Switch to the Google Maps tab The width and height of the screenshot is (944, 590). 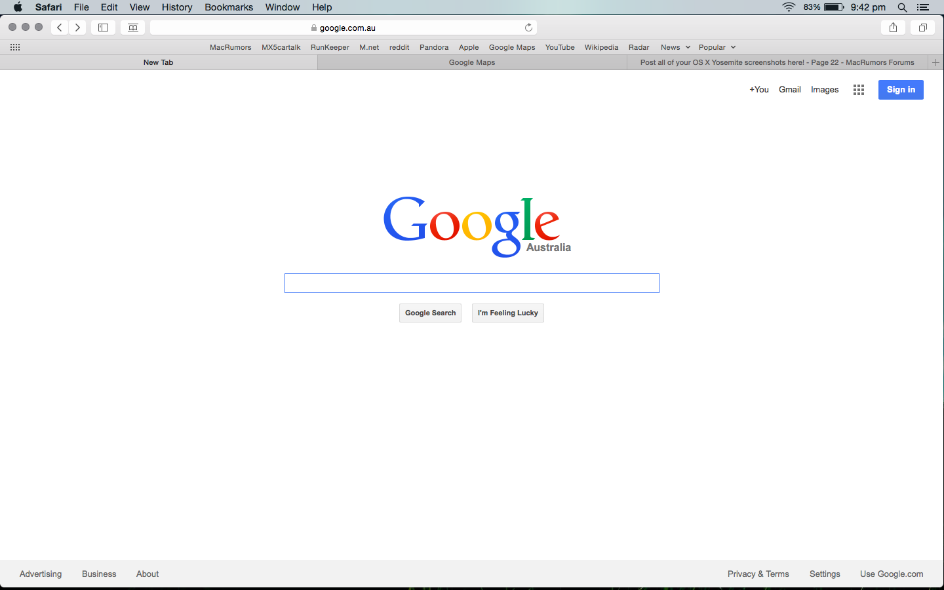pyautogui.click(x=472, y=62)
